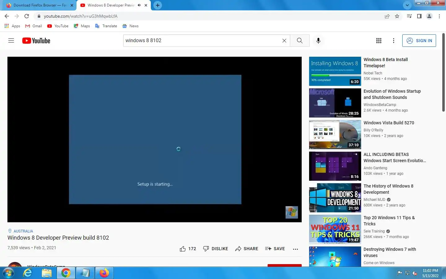
Task: Open the YouTube apps grid
Action: point(379,41)
